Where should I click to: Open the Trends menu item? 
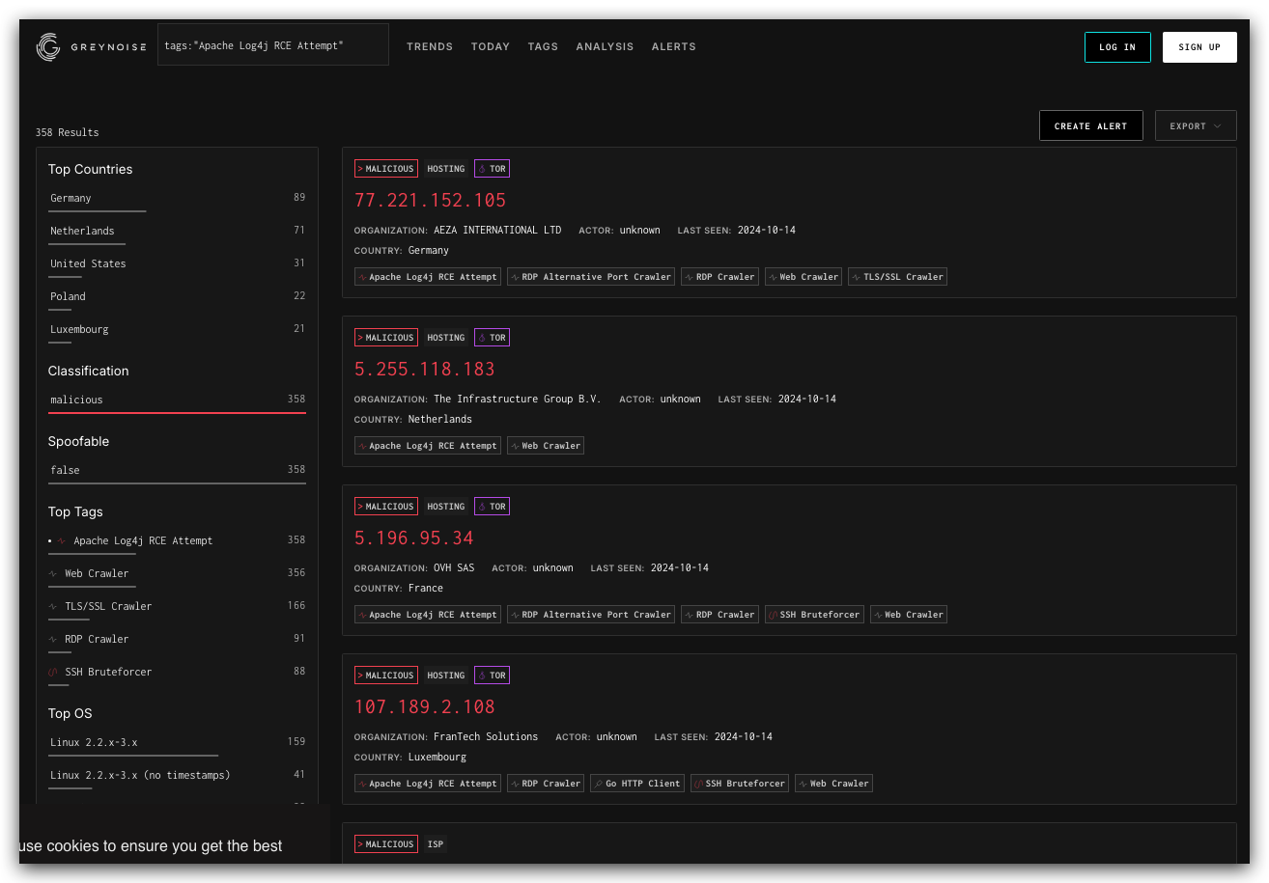430,46
